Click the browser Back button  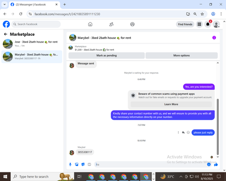5,14
